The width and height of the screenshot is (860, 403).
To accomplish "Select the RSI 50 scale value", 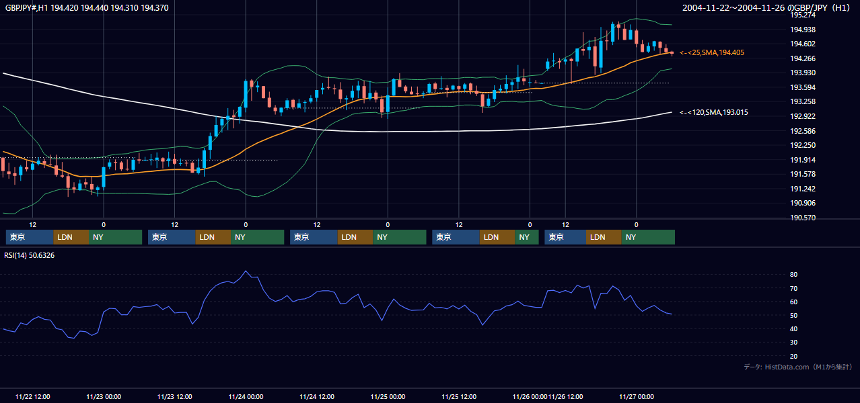I will click(x=794, y=315).
